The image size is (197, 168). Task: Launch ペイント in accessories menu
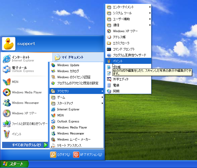click(x=128, y=61)
